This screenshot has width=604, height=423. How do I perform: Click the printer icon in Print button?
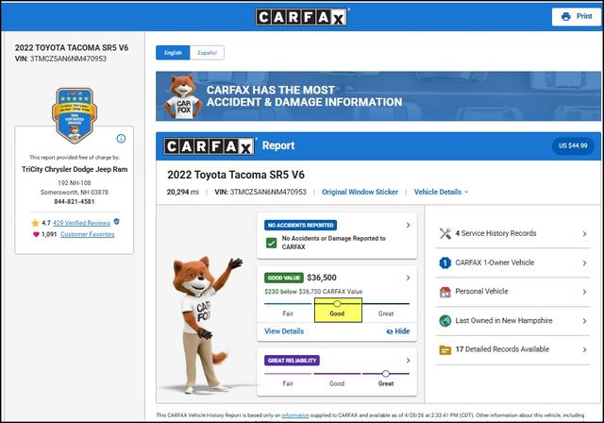click(566, 17)
